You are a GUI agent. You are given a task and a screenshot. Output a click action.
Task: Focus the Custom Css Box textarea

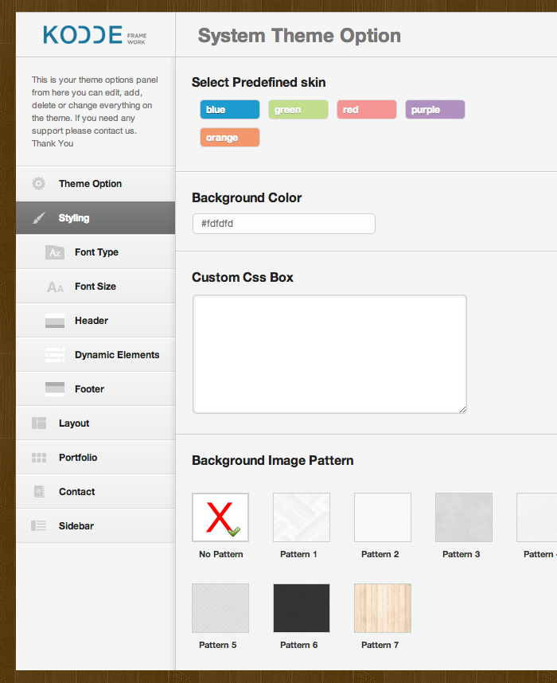click(329, 354)
